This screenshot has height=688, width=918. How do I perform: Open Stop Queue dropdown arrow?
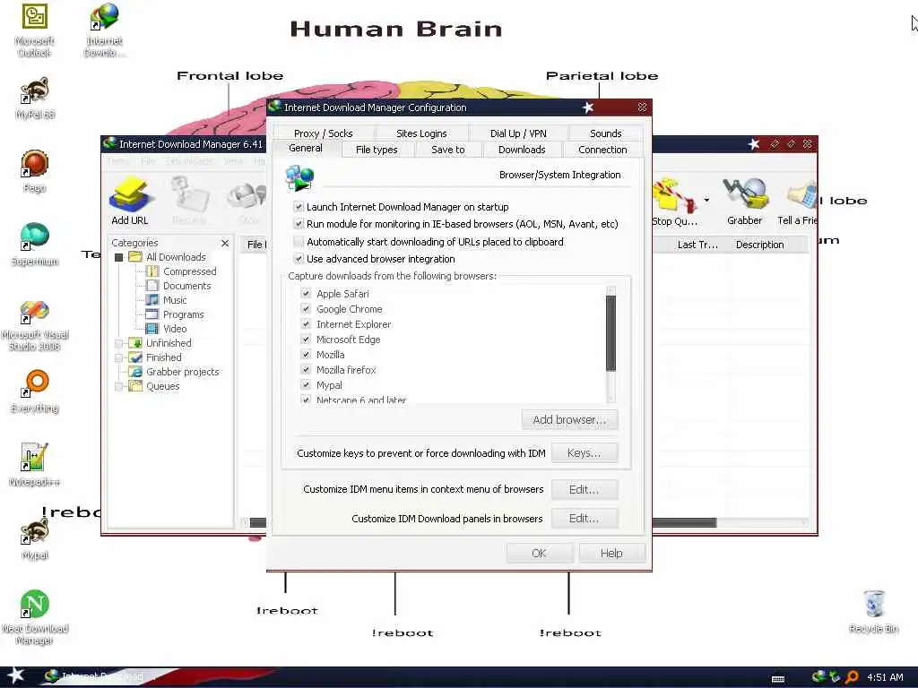tap(706, 200)
